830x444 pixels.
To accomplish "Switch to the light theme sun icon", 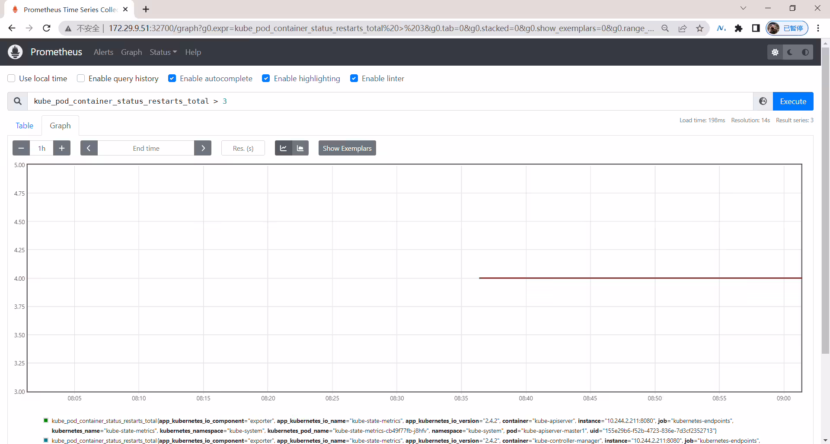I will 775,52.
